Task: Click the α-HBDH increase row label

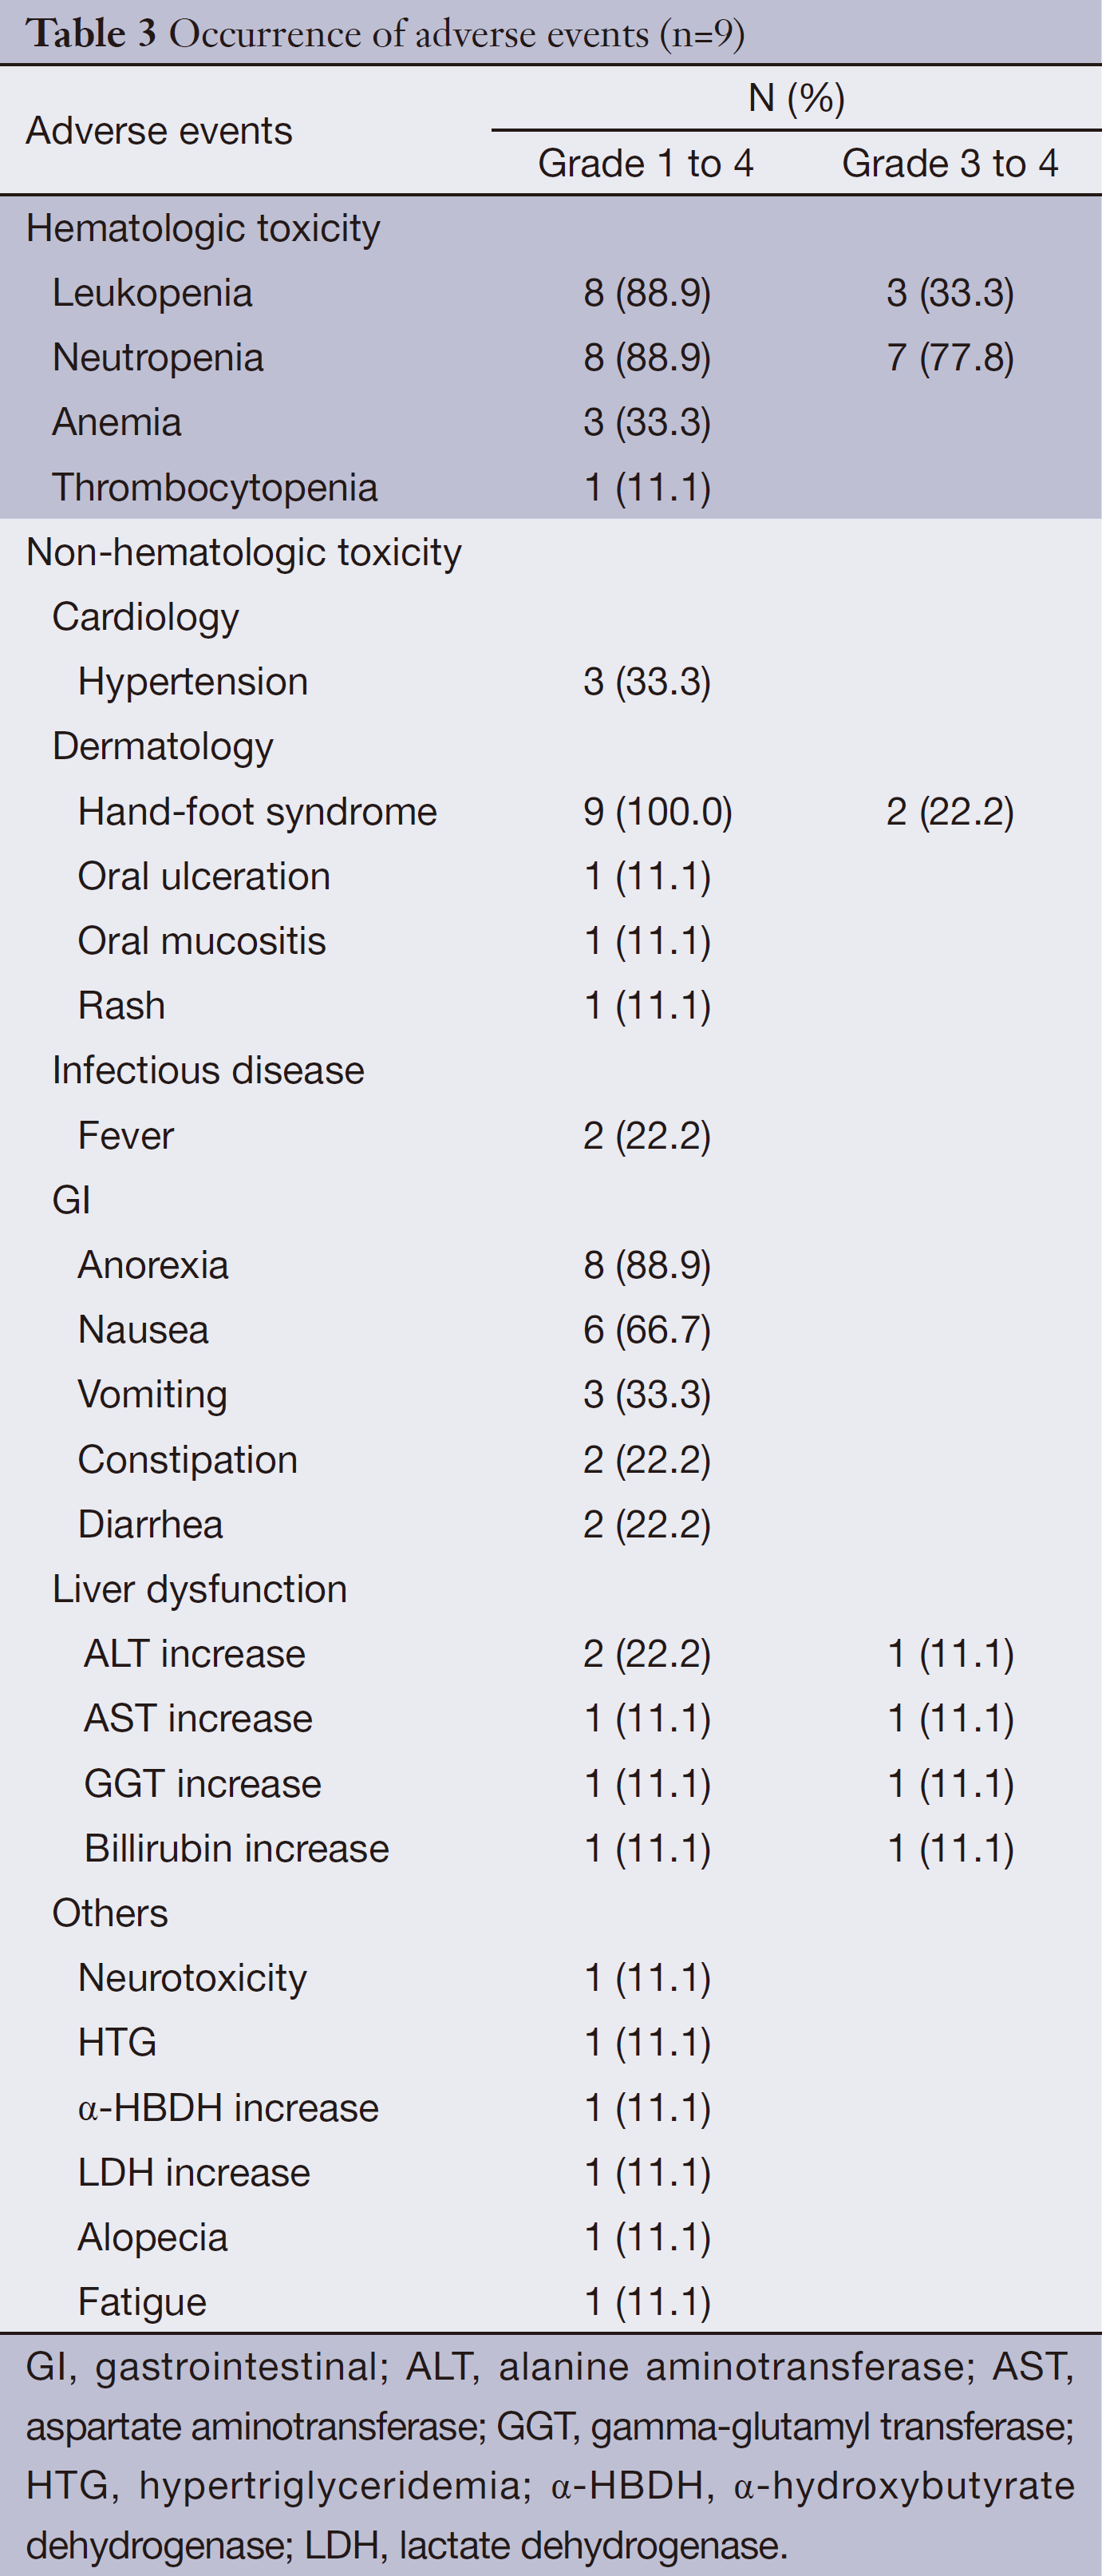Action: click(228, 2108)
